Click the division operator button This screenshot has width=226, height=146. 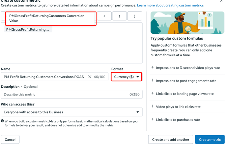coord(104,16)
